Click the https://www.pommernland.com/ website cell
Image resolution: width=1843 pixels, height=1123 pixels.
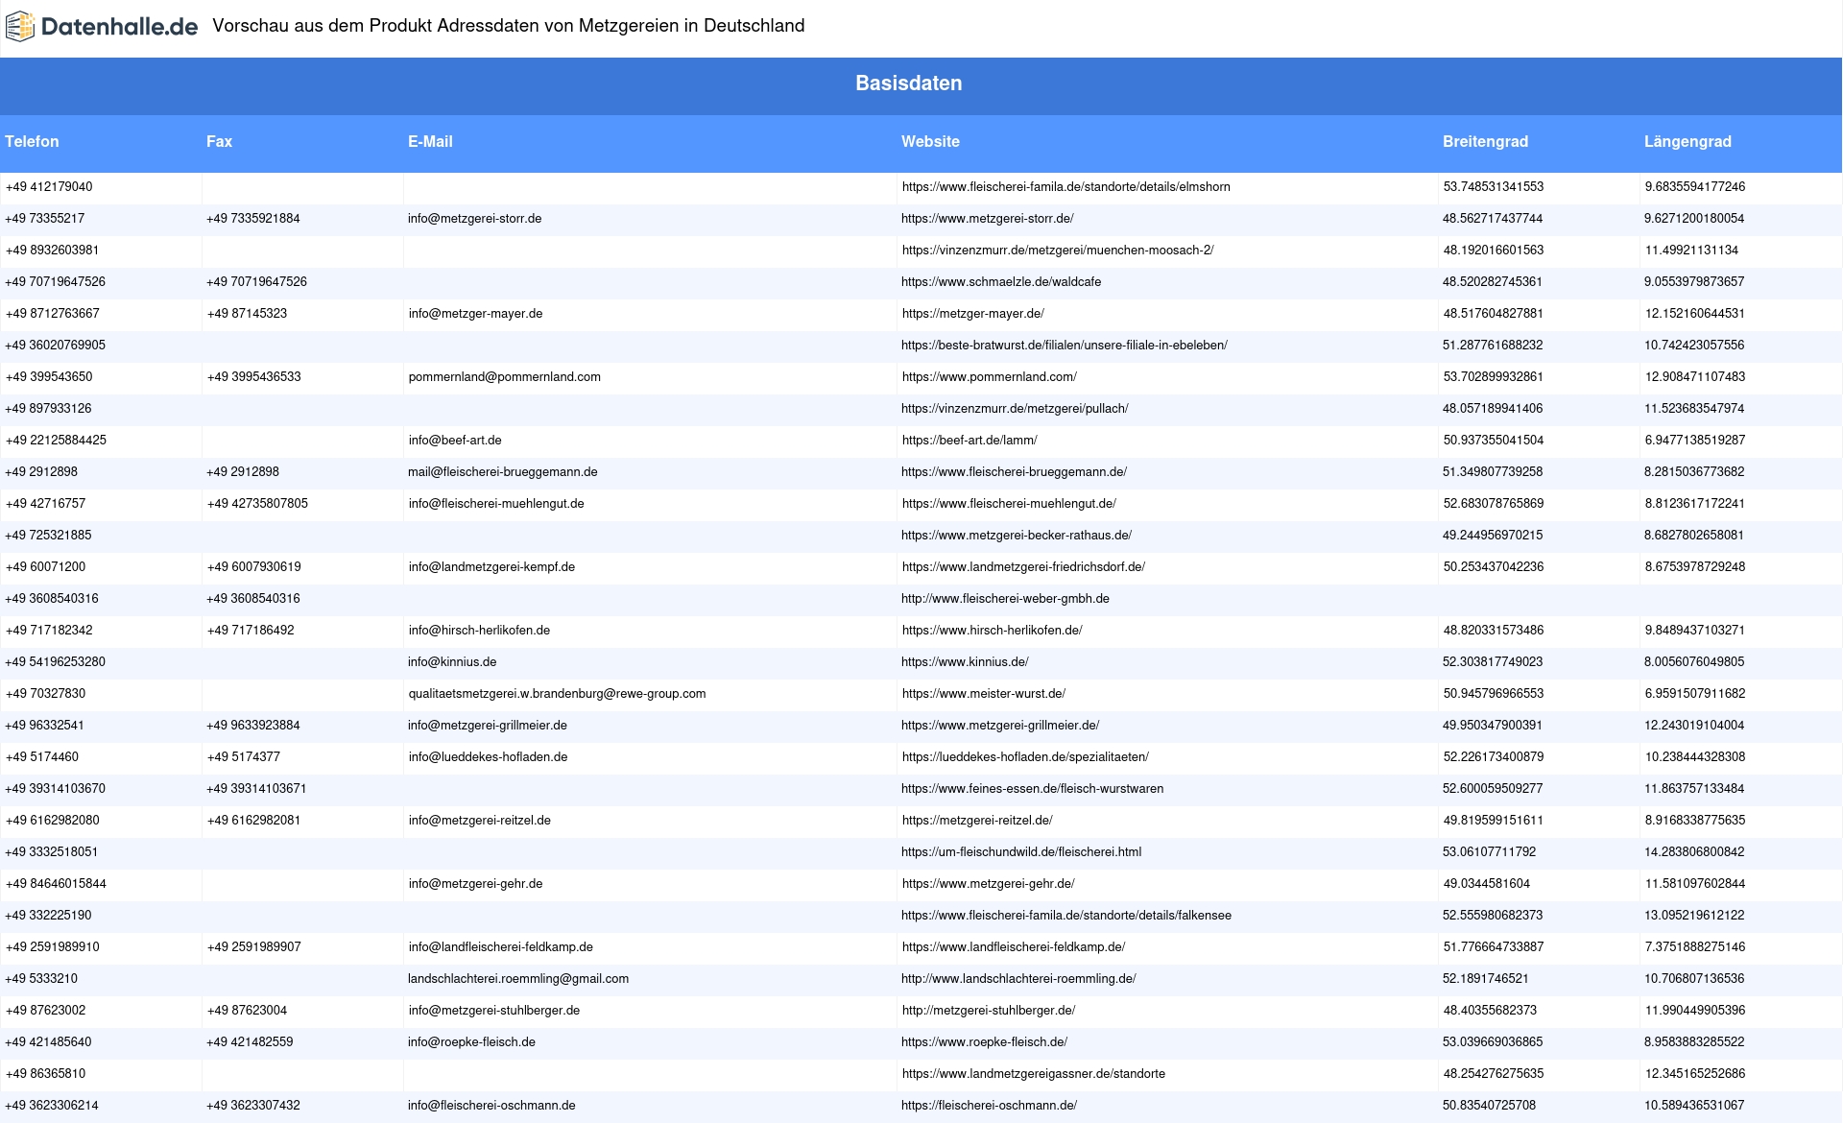click(990, 377)
